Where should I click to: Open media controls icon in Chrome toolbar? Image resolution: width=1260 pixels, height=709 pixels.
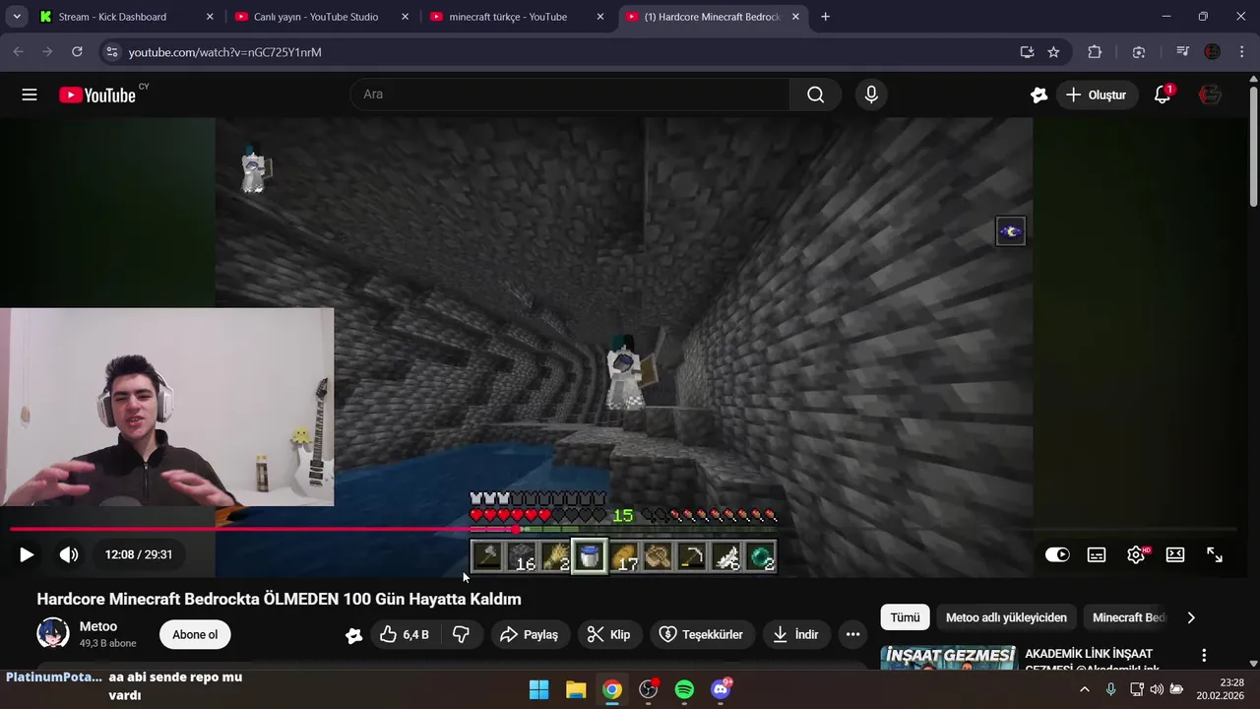tap(1182, 52)
